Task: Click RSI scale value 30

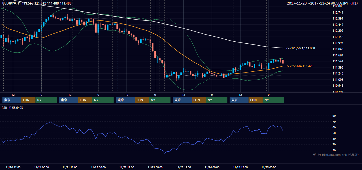Action: point(334,144)
